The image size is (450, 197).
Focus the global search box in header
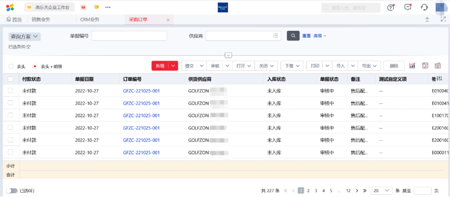coord(351,8)
